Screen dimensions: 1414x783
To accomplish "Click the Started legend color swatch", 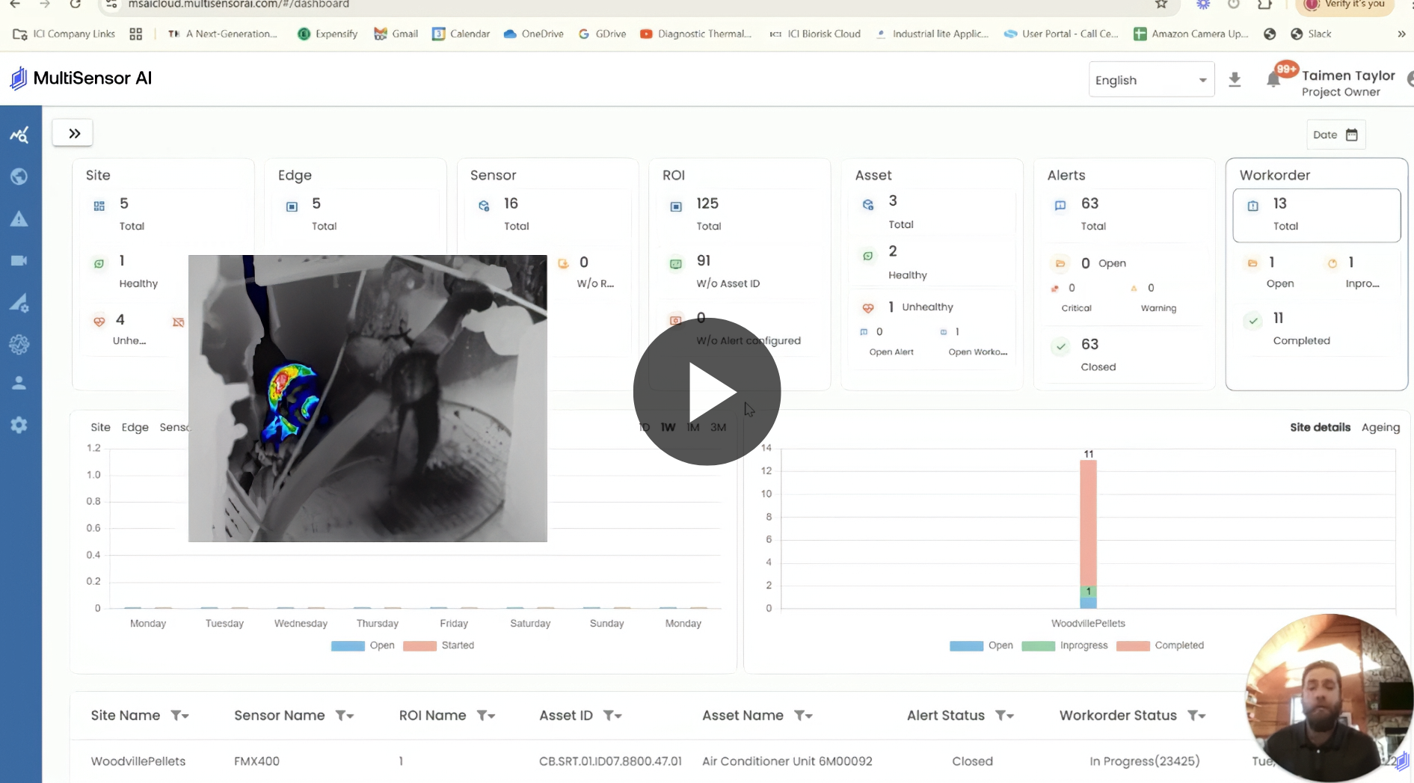I will point(419,645).
